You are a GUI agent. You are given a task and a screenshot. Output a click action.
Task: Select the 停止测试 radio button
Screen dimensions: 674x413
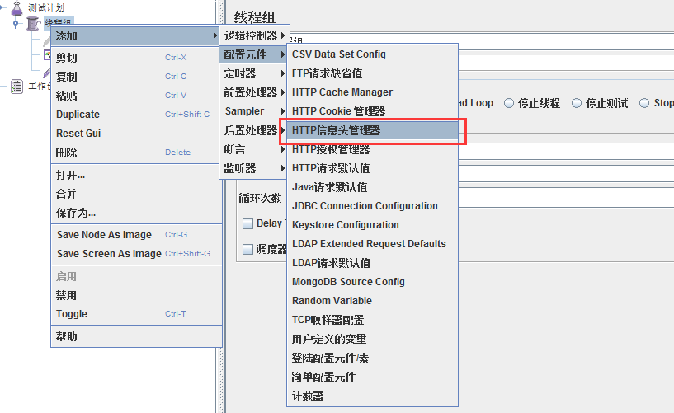coord(577,103)
